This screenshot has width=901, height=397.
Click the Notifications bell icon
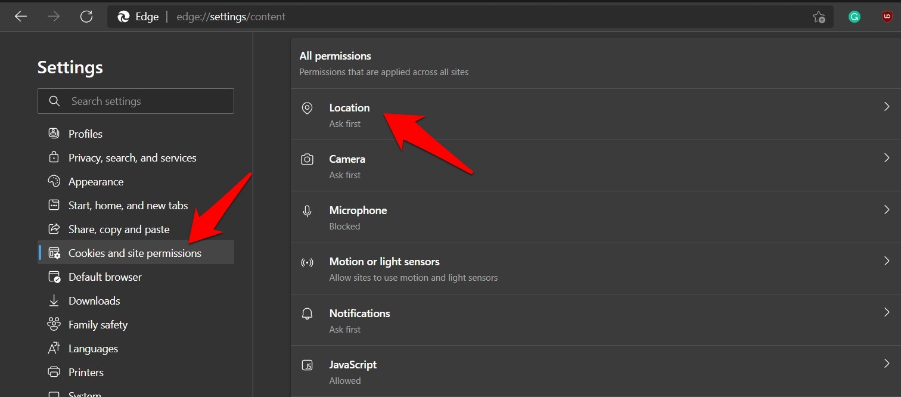[x=307, y=314]
